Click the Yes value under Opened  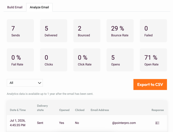(x=61, y=123)
